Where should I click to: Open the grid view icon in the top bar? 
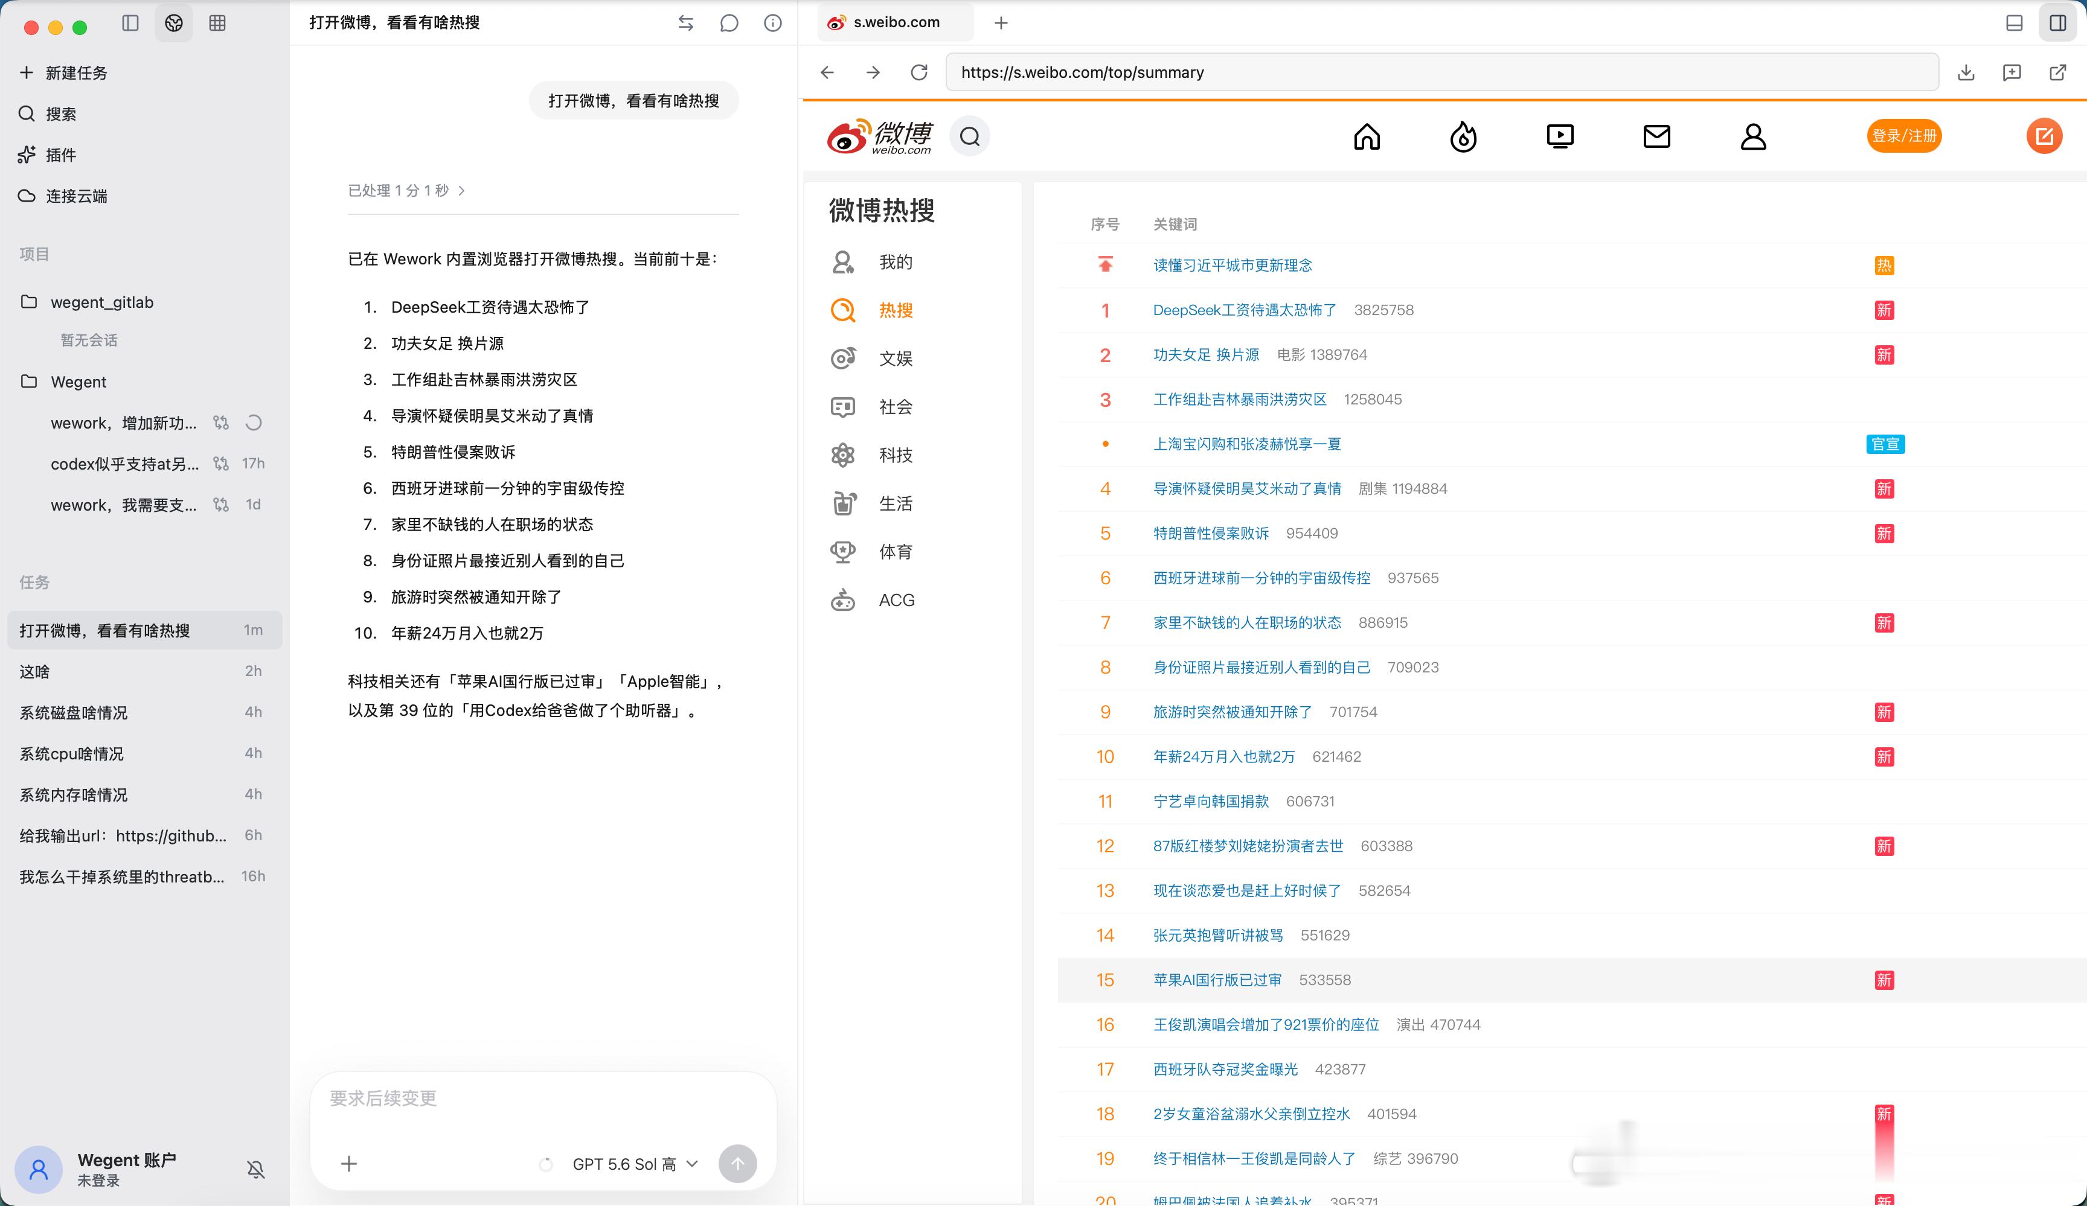[218, 23]
